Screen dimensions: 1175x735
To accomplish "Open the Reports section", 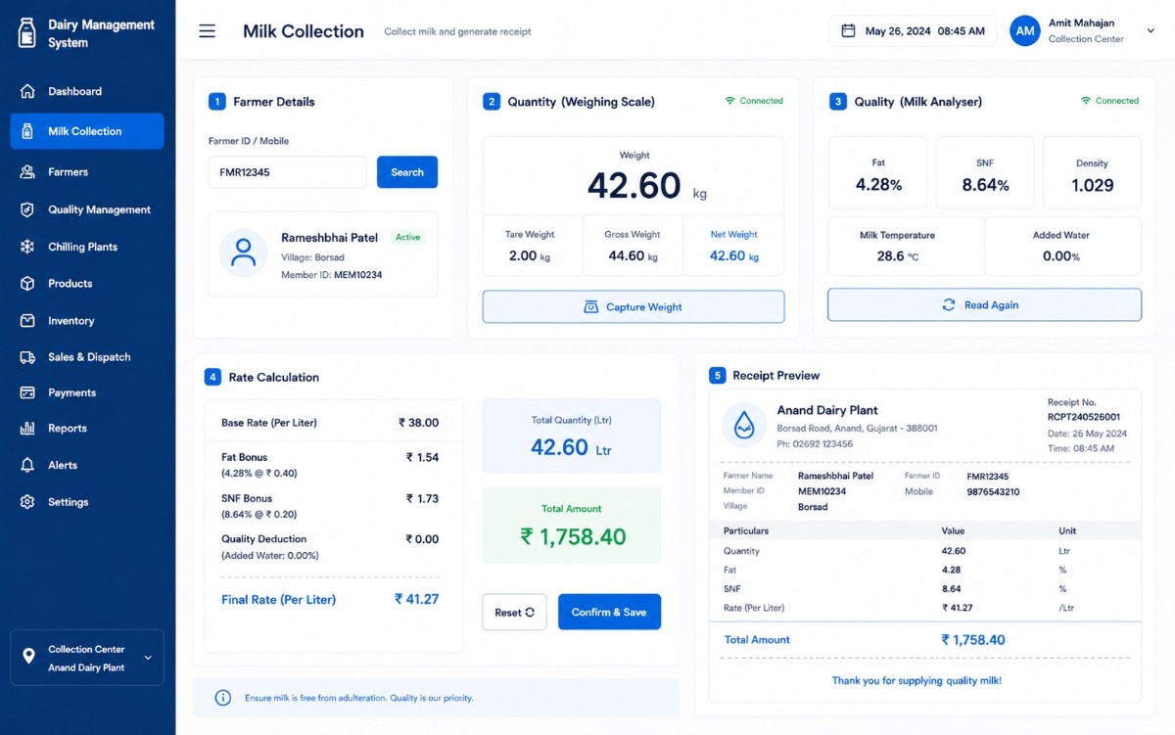I will pyautogui.click(x=87, y=428).
